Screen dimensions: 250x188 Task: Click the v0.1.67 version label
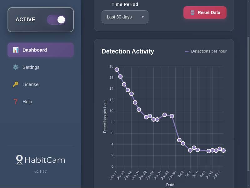pos(40,171)
